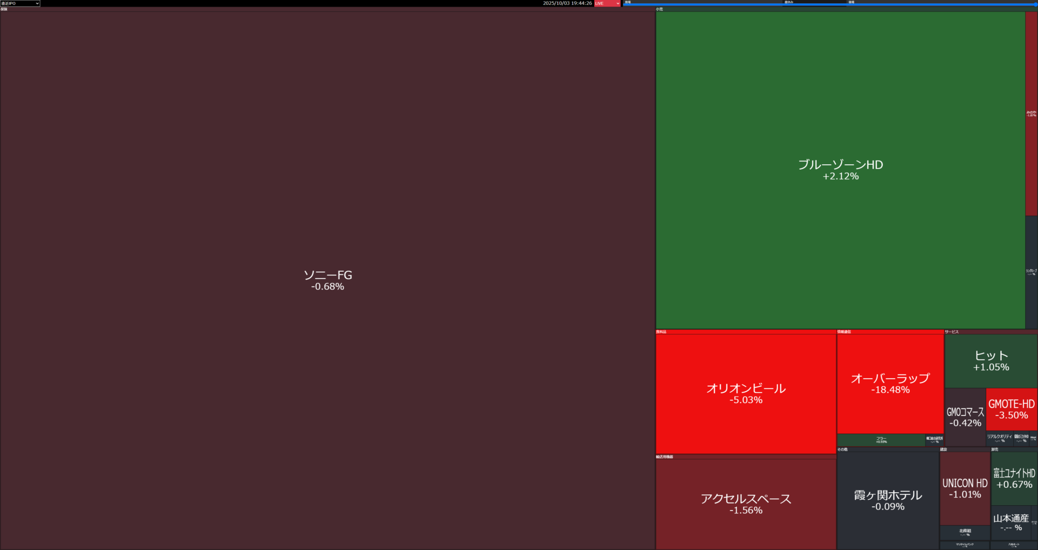The image size is (1038, 550).
Task: Select the 富士ユナイトHD tile
Action: (x=1014, y=478)
